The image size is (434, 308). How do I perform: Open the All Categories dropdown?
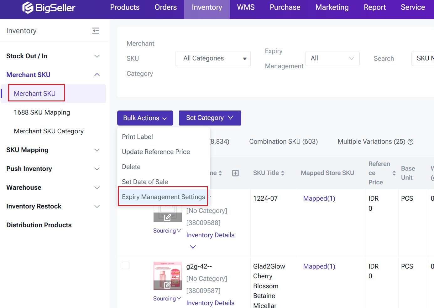(213, 59)
